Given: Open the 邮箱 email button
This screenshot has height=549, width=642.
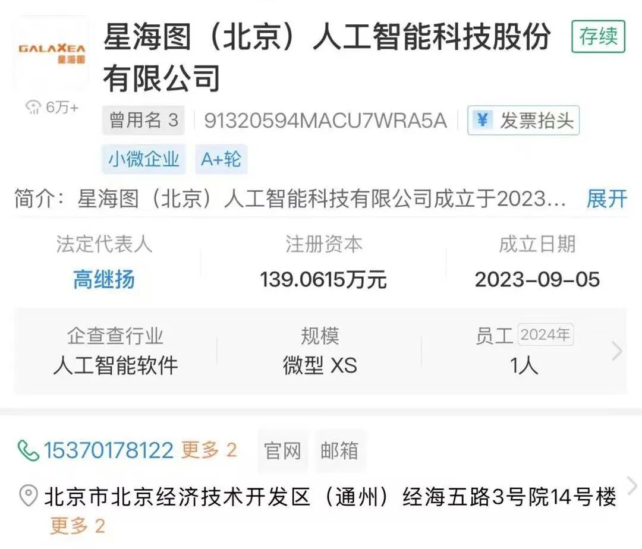Looking at the screenshot, I should tap(339, 451).
